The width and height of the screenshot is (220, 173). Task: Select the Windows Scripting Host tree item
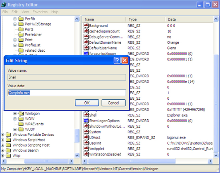[x=31, y=145]
